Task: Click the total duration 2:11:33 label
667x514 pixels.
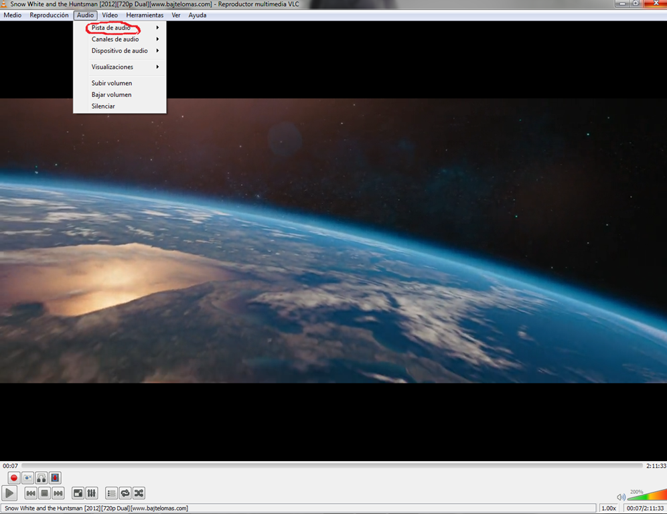Action: [656, 466]
